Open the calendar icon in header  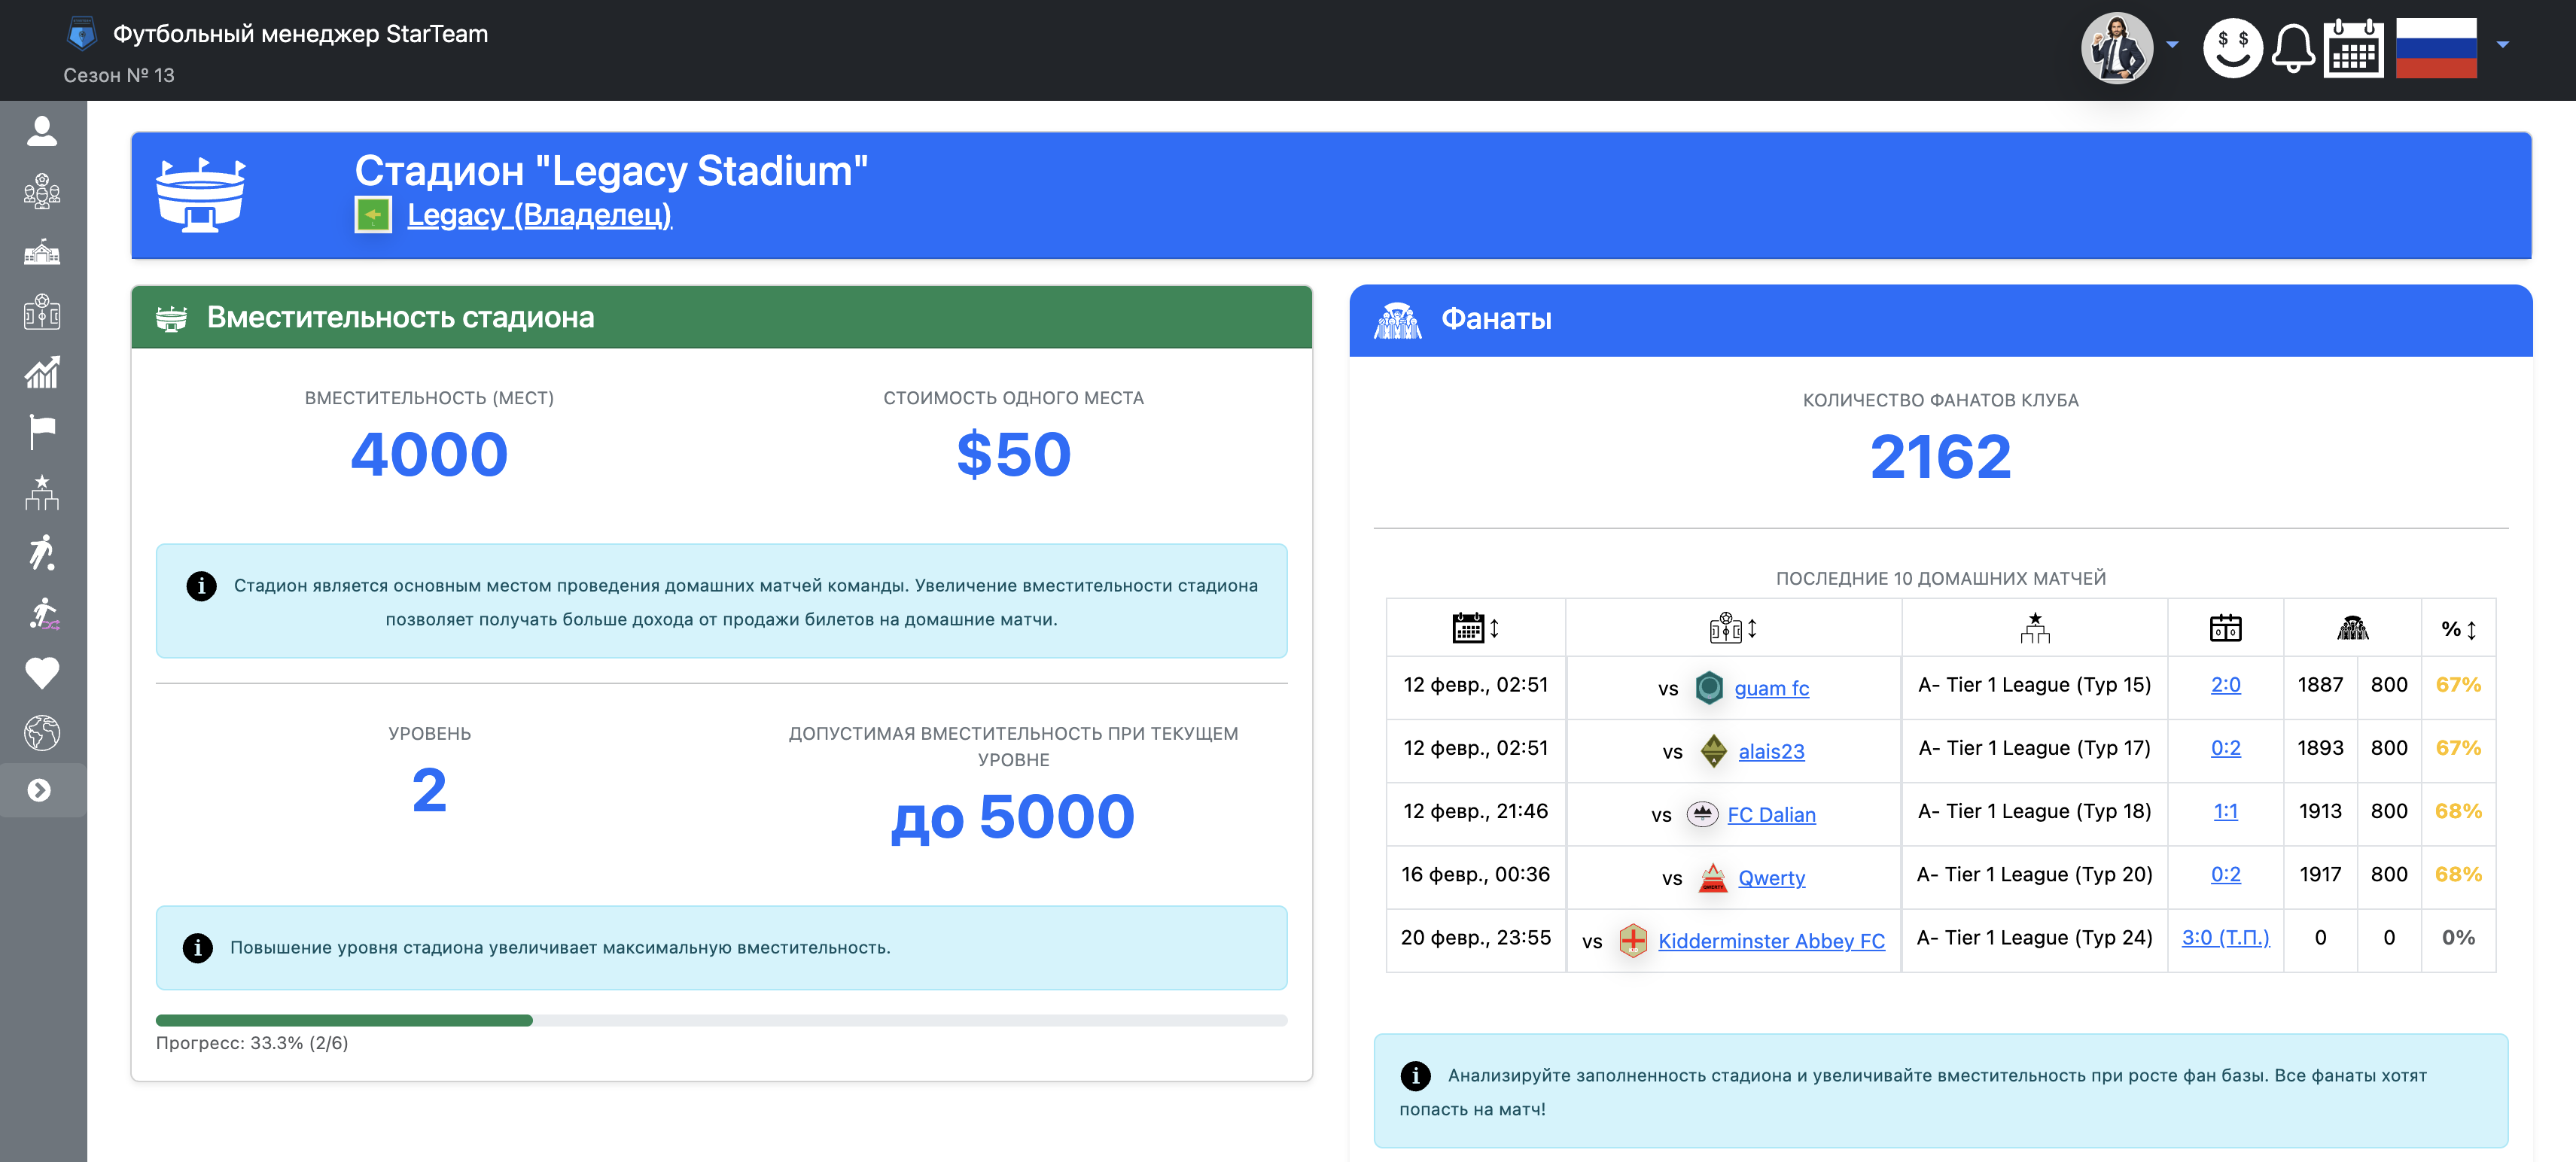[2353, 48]
